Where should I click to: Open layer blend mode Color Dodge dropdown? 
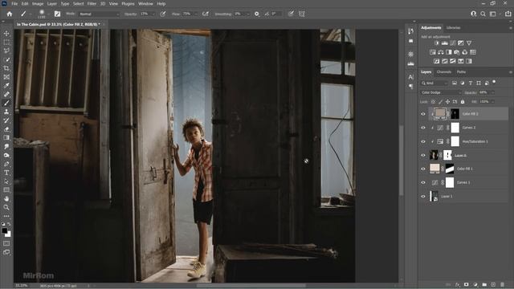coord(441,93)
